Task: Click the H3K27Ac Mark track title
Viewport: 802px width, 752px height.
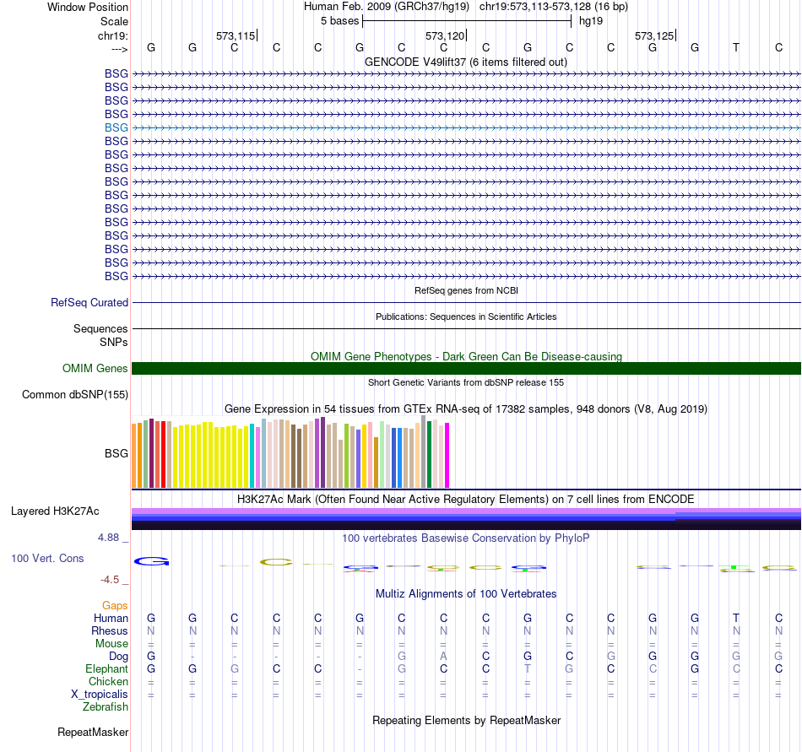Action: click(x=466, y=500)
